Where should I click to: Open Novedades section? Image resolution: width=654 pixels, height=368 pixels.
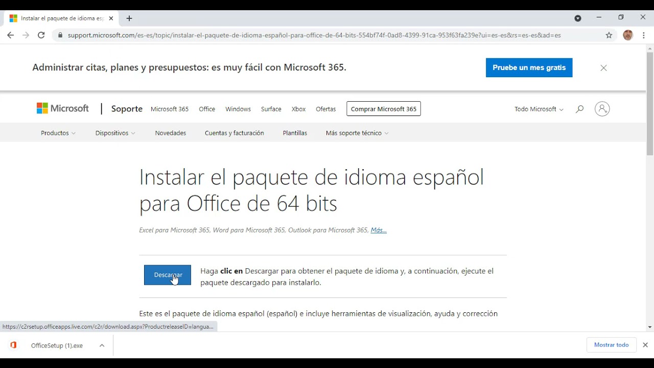click(x=171, y=133)
